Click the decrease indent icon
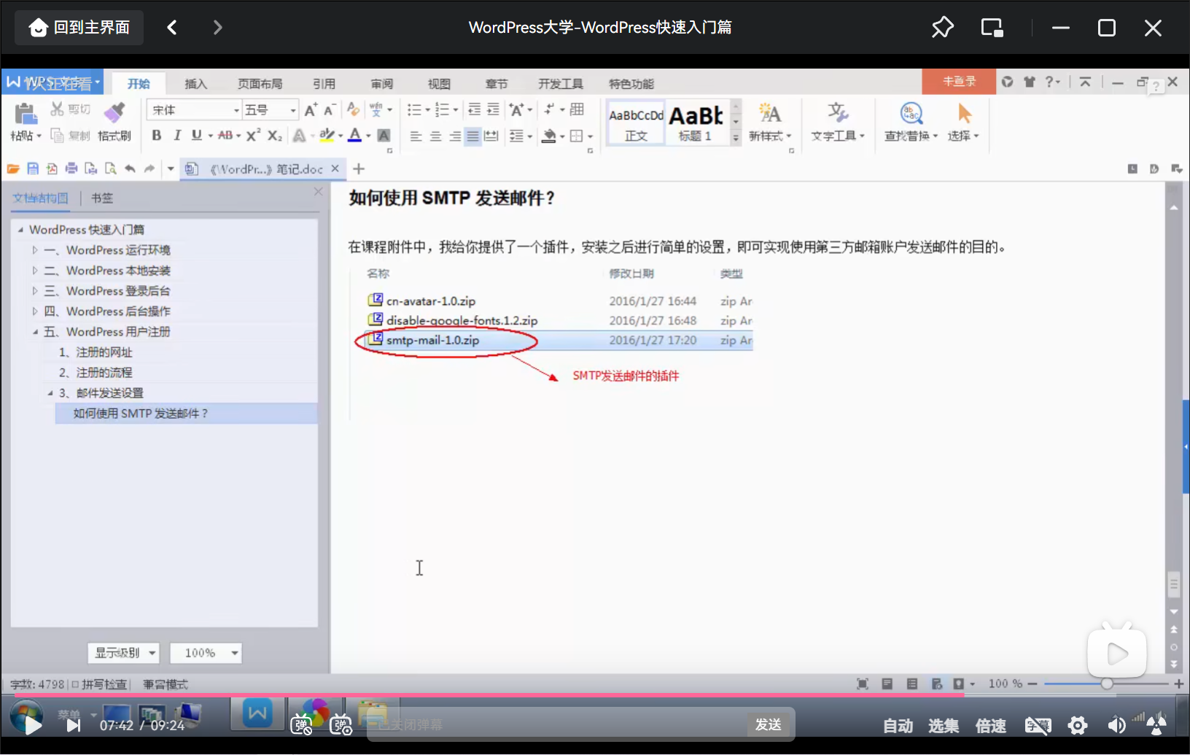 [x=474, y=109]
